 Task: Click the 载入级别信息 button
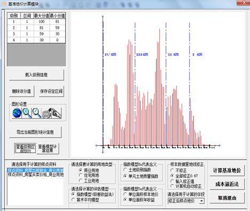click(36, 75)
